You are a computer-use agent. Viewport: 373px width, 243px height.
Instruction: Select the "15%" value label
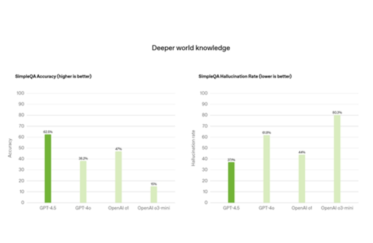(154, 184)
